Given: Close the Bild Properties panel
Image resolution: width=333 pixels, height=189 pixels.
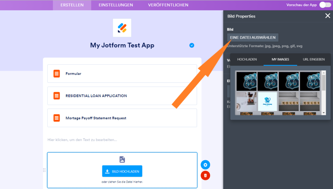Looking at the screenshot, I should 328,16.
